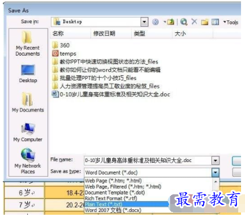Screen dimensions: 245x217
Task: Expand the Save in Desktop dropdown
Action: click(144, 22)
